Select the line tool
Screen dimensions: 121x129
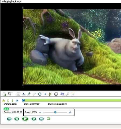pyautogui.click(x=34, y=94)
